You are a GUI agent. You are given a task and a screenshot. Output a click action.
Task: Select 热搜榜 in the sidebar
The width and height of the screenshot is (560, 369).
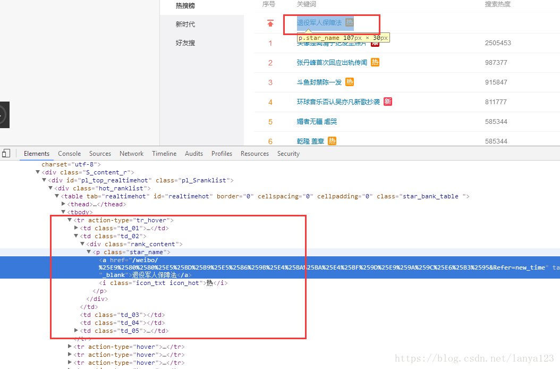point(185,6)
